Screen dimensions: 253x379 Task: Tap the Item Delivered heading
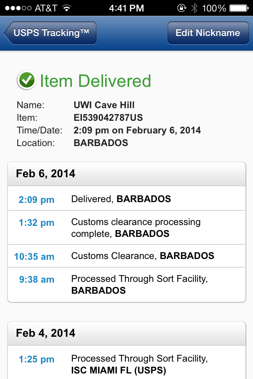95,81
